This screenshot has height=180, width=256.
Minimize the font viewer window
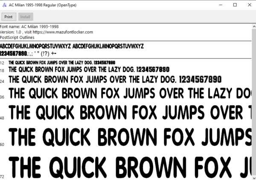(221, 5)
